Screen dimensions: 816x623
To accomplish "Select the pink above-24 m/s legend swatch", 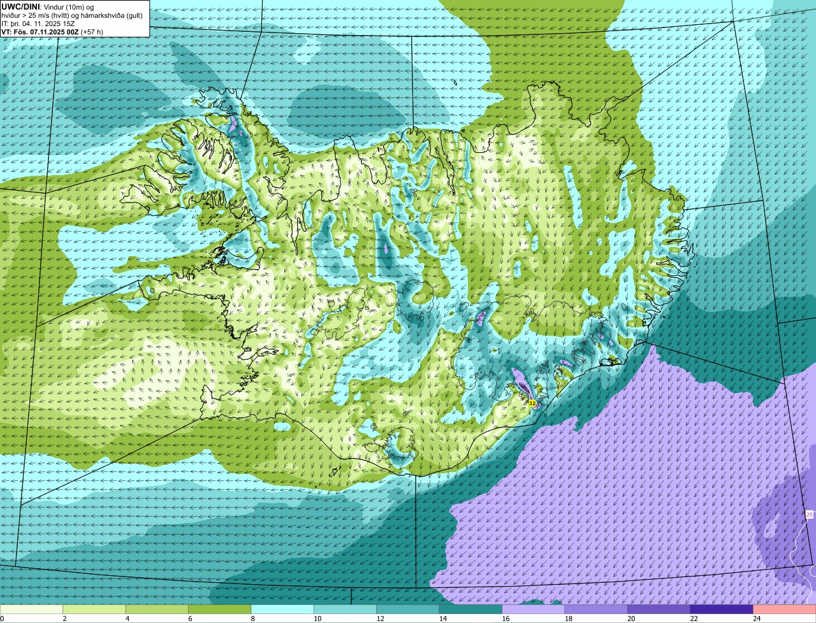I will click(x=785, y=609).
